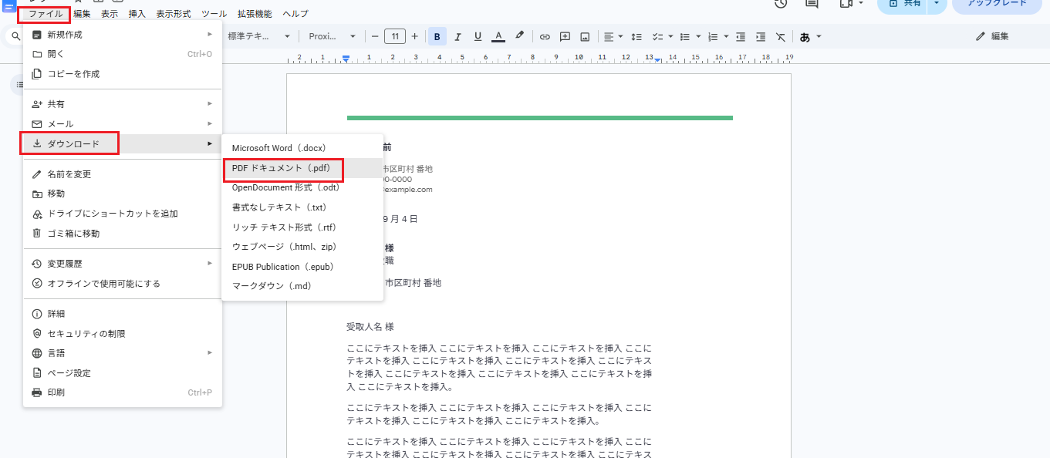Image resolution: width=1050 pixels, height=458 pixels.
Task: Open the 表示形式 menu
Action: coord(174,14)
